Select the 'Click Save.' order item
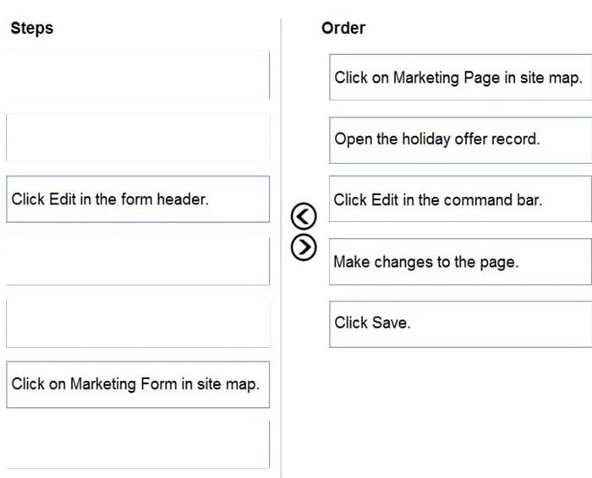 pyautogui.click(x=461, y=323)
